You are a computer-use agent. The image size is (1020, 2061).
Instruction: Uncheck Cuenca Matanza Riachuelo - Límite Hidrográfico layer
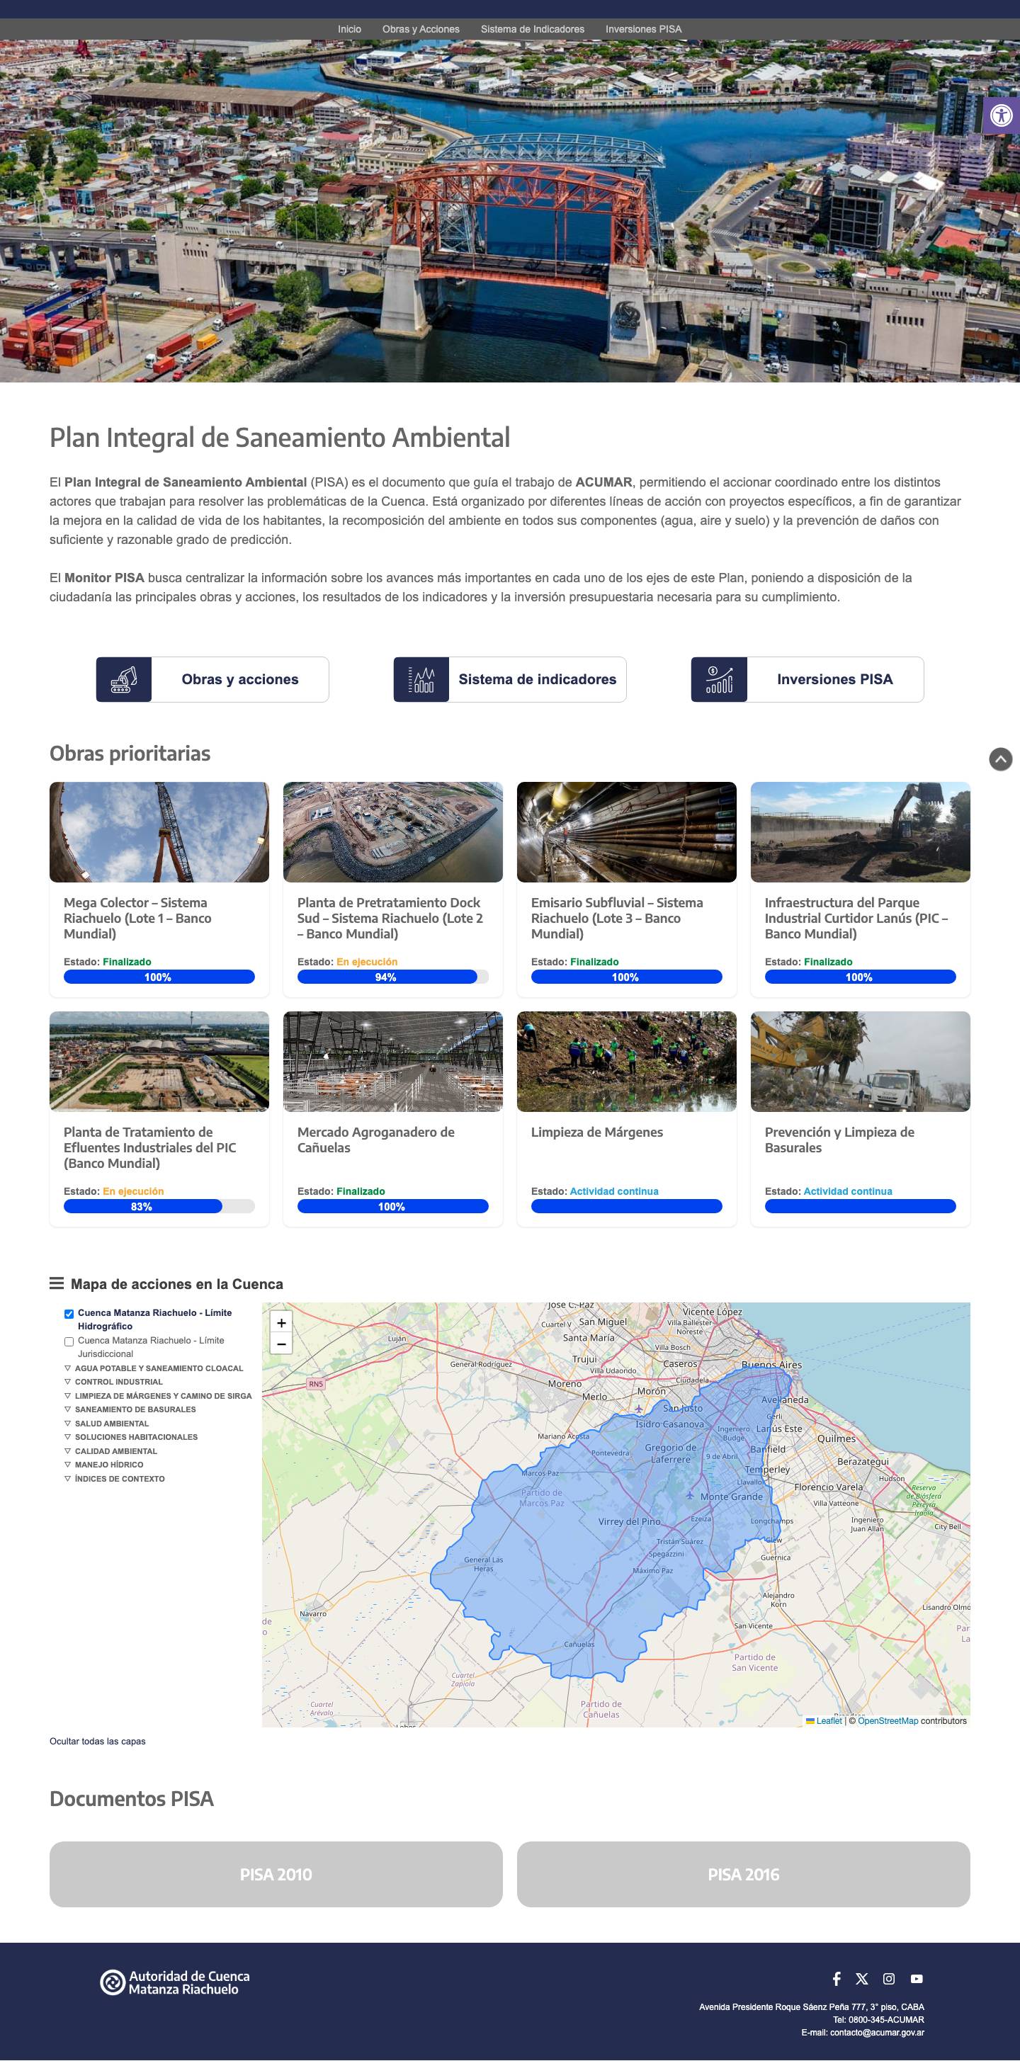pos(69,1314)
